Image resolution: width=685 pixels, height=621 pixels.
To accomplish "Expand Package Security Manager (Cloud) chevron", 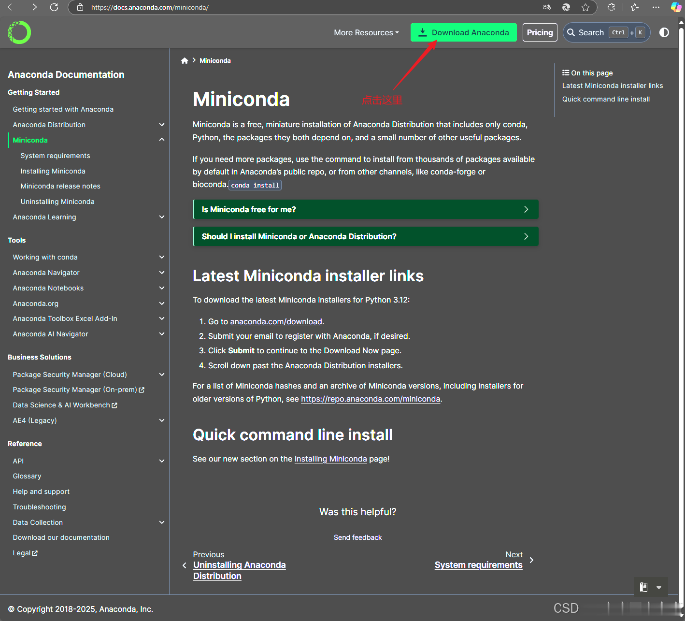I will pos(162,375).
